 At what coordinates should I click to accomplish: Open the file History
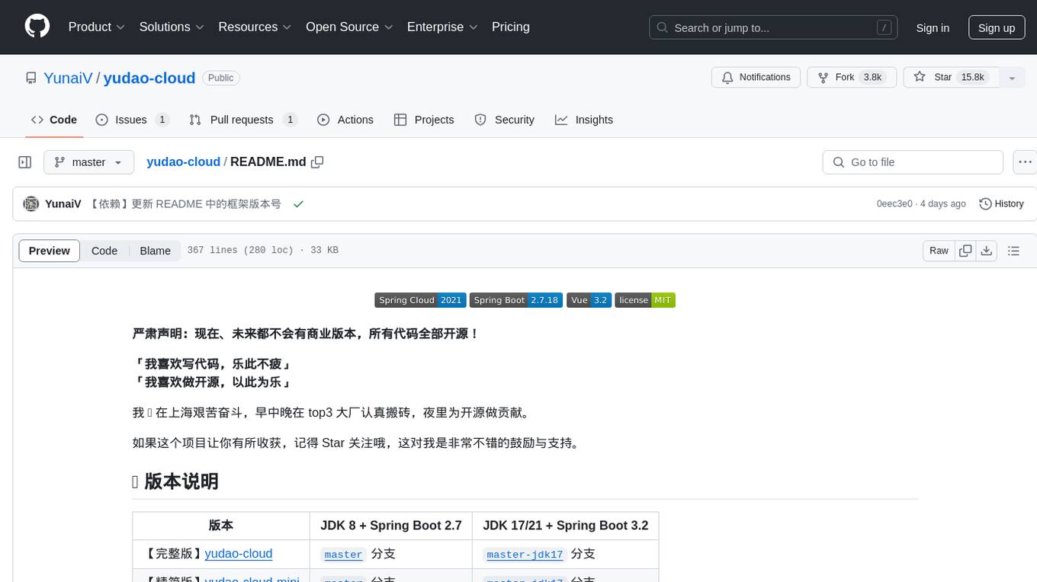(x=1001, y=204)
